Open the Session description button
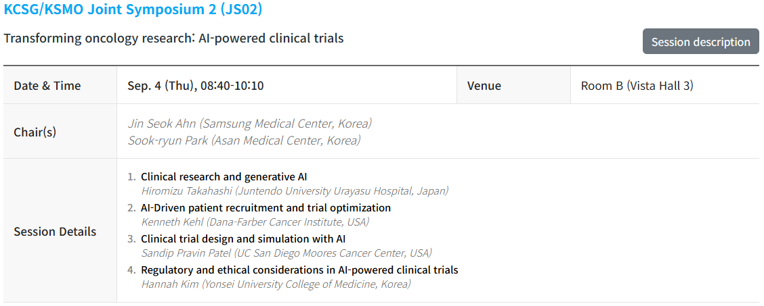 pos(700,41)
